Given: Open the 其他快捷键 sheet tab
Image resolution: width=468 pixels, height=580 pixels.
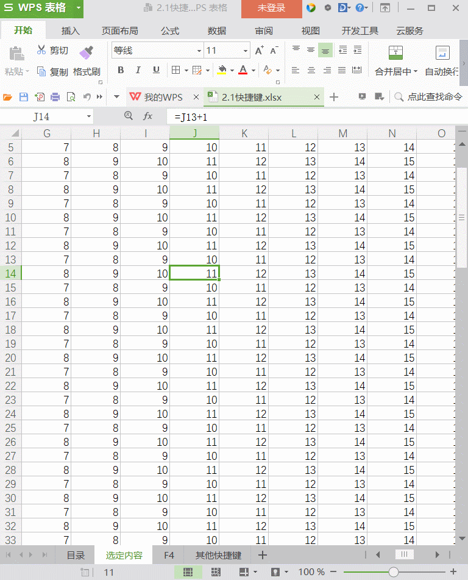Looking at the screenshot, I should (218, 555).
